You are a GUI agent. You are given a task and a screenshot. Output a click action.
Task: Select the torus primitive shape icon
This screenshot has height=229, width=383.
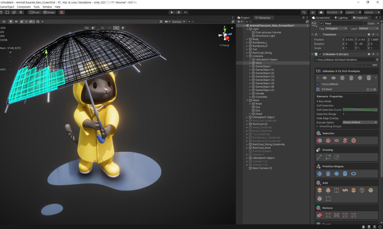click(x=354, y=174)
